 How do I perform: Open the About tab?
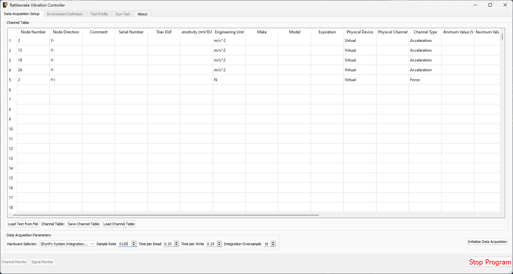142,14
